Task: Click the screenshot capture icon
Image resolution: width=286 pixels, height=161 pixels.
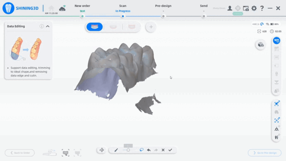Action: 246,8
